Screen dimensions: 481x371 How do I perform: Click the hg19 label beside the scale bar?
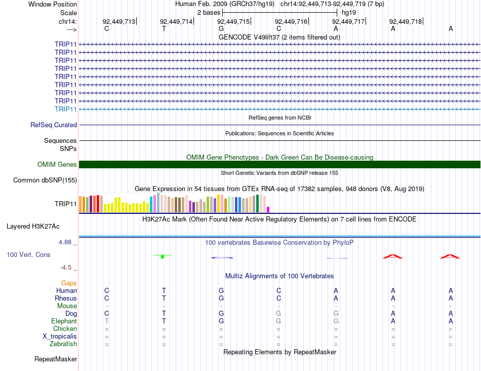(x=349, y=13)
